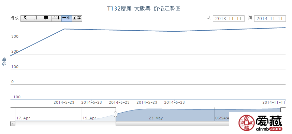This screenshot has height=134, width=292.
Task: Click the navigator left range handle
Action: [x=115, y=114]
